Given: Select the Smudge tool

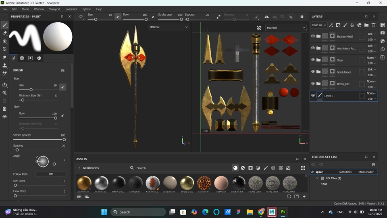Looking at the screenshot, I should pos(5,57).
